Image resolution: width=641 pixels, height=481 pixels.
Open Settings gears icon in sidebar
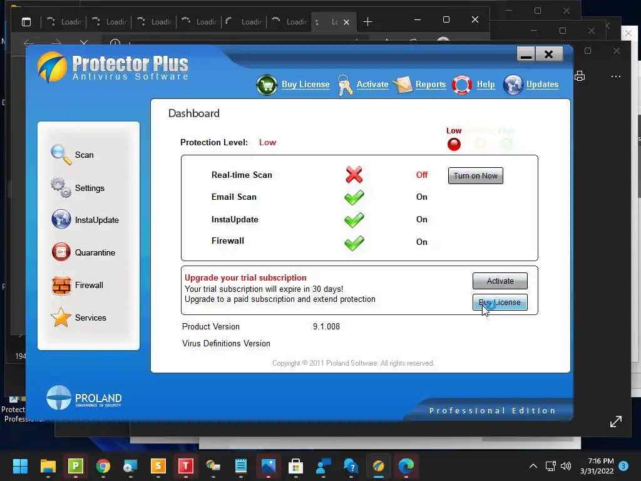coord(61,187)
